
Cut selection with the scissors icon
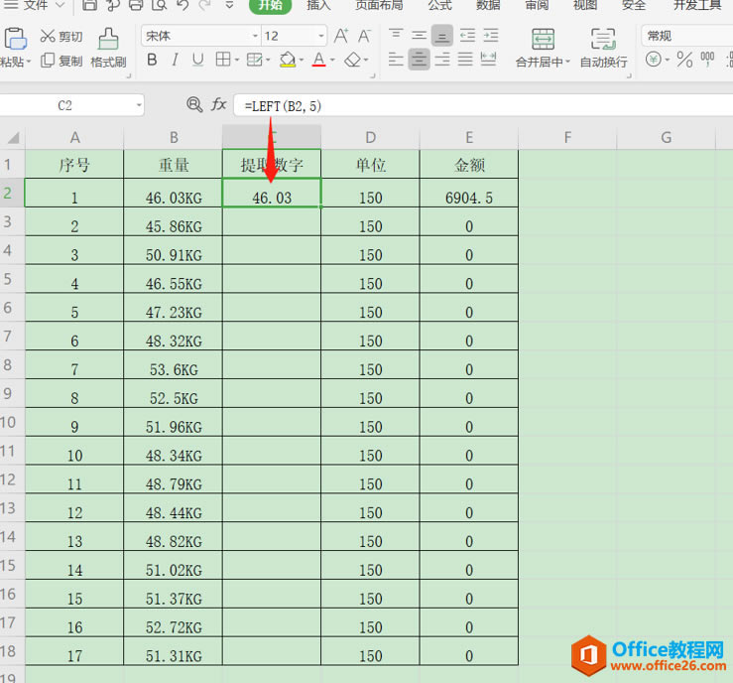click(x=48, y=36)
